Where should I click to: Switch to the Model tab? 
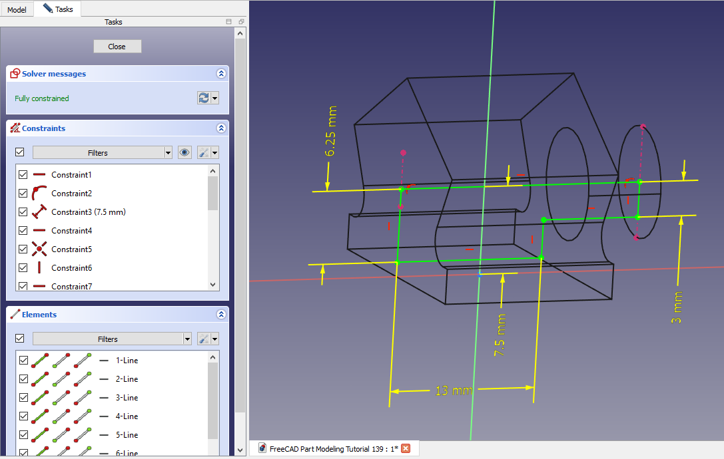click(x=17, y=9)
